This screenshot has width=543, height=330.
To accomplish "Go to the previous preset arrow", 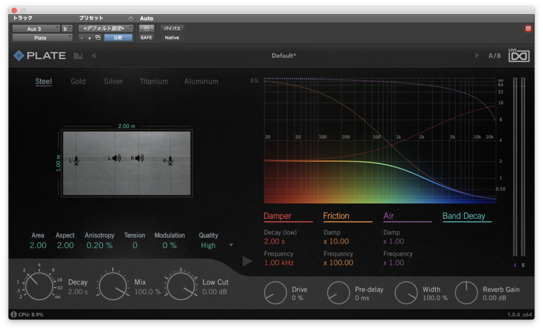I will coord(93,56).
